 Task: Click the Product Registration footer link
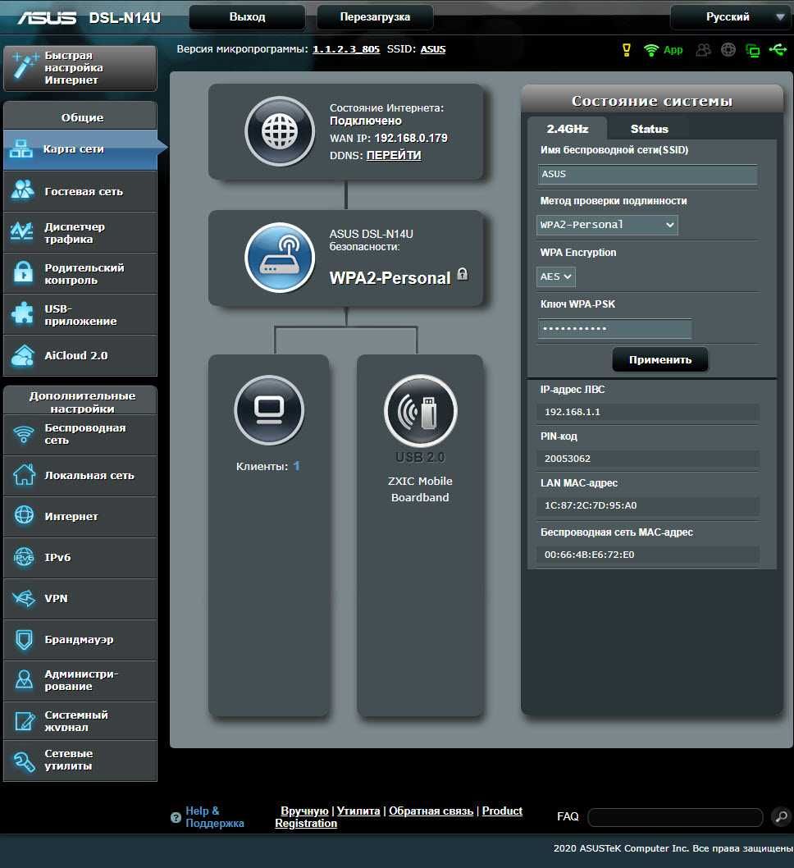coord(502,811)
